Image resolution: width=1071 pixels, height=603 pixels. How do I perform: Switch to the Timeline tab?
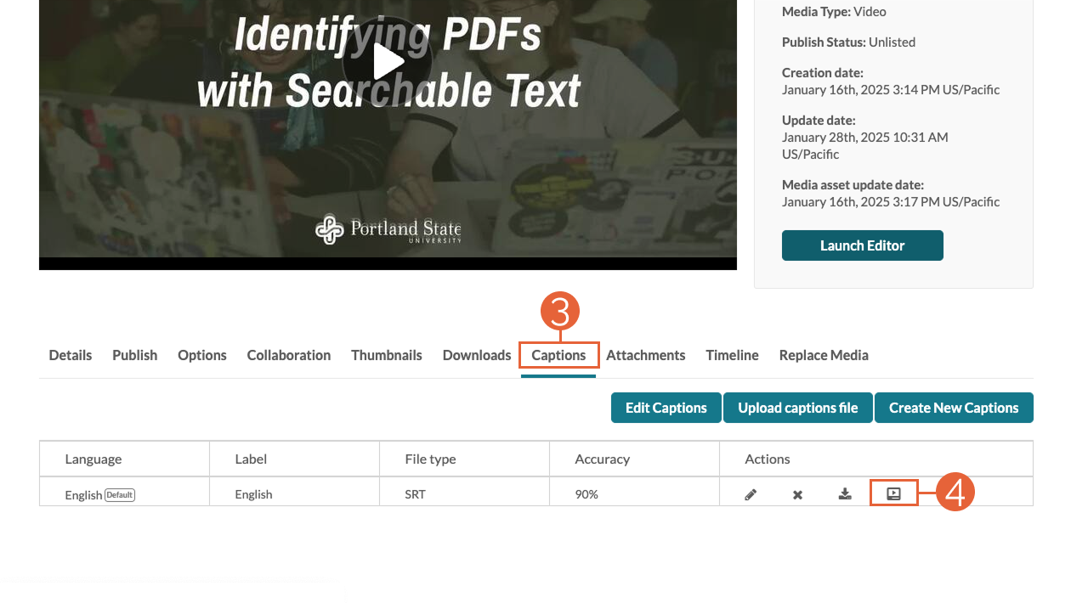click(732, 355)
